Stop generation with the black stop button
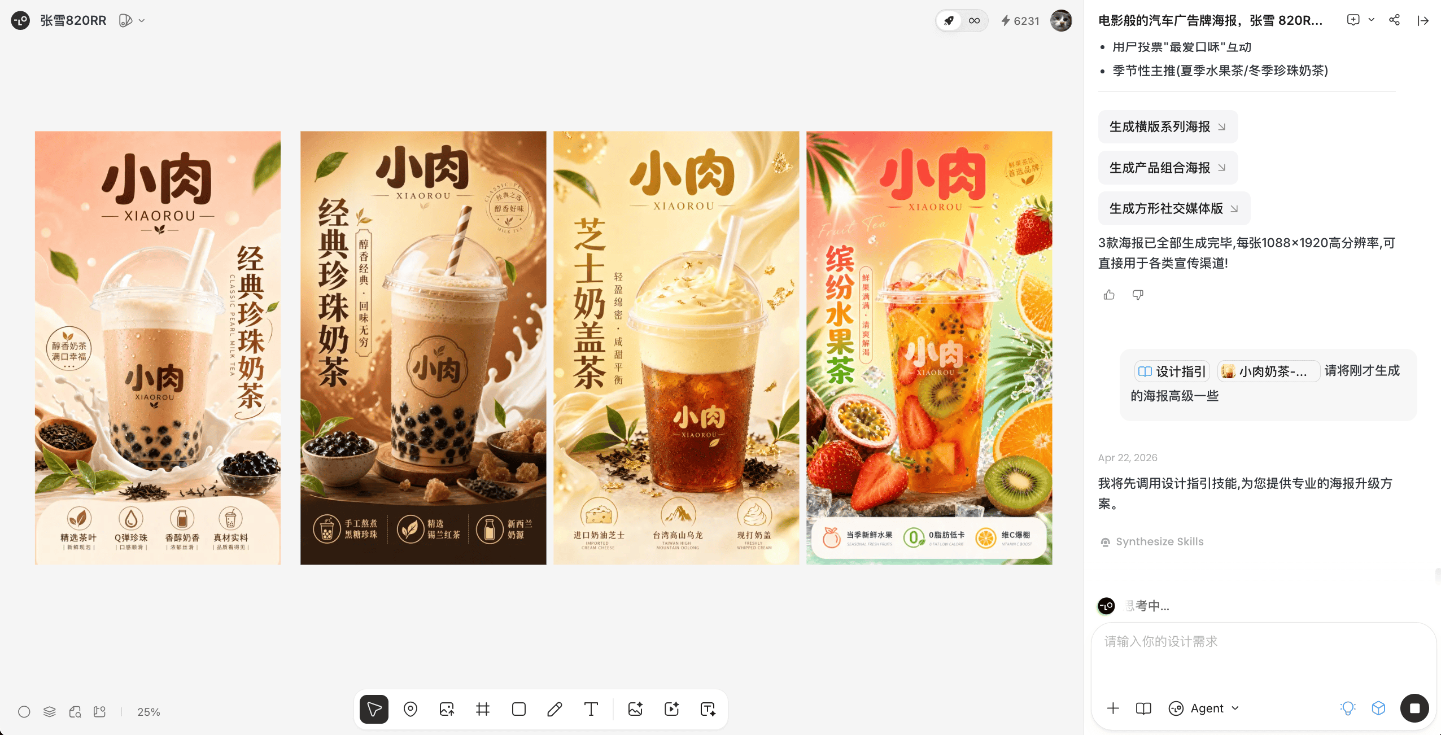Image resolution: width=1441 pixels, height=735 pixels. (x=1414, y=708)
